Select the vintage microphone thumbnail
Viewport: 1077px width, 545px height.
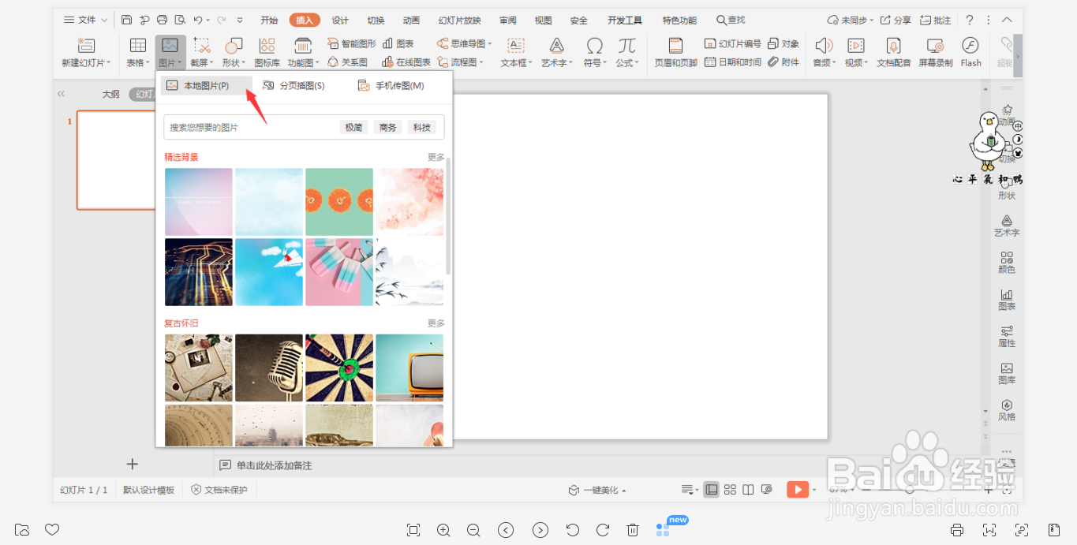269,368
